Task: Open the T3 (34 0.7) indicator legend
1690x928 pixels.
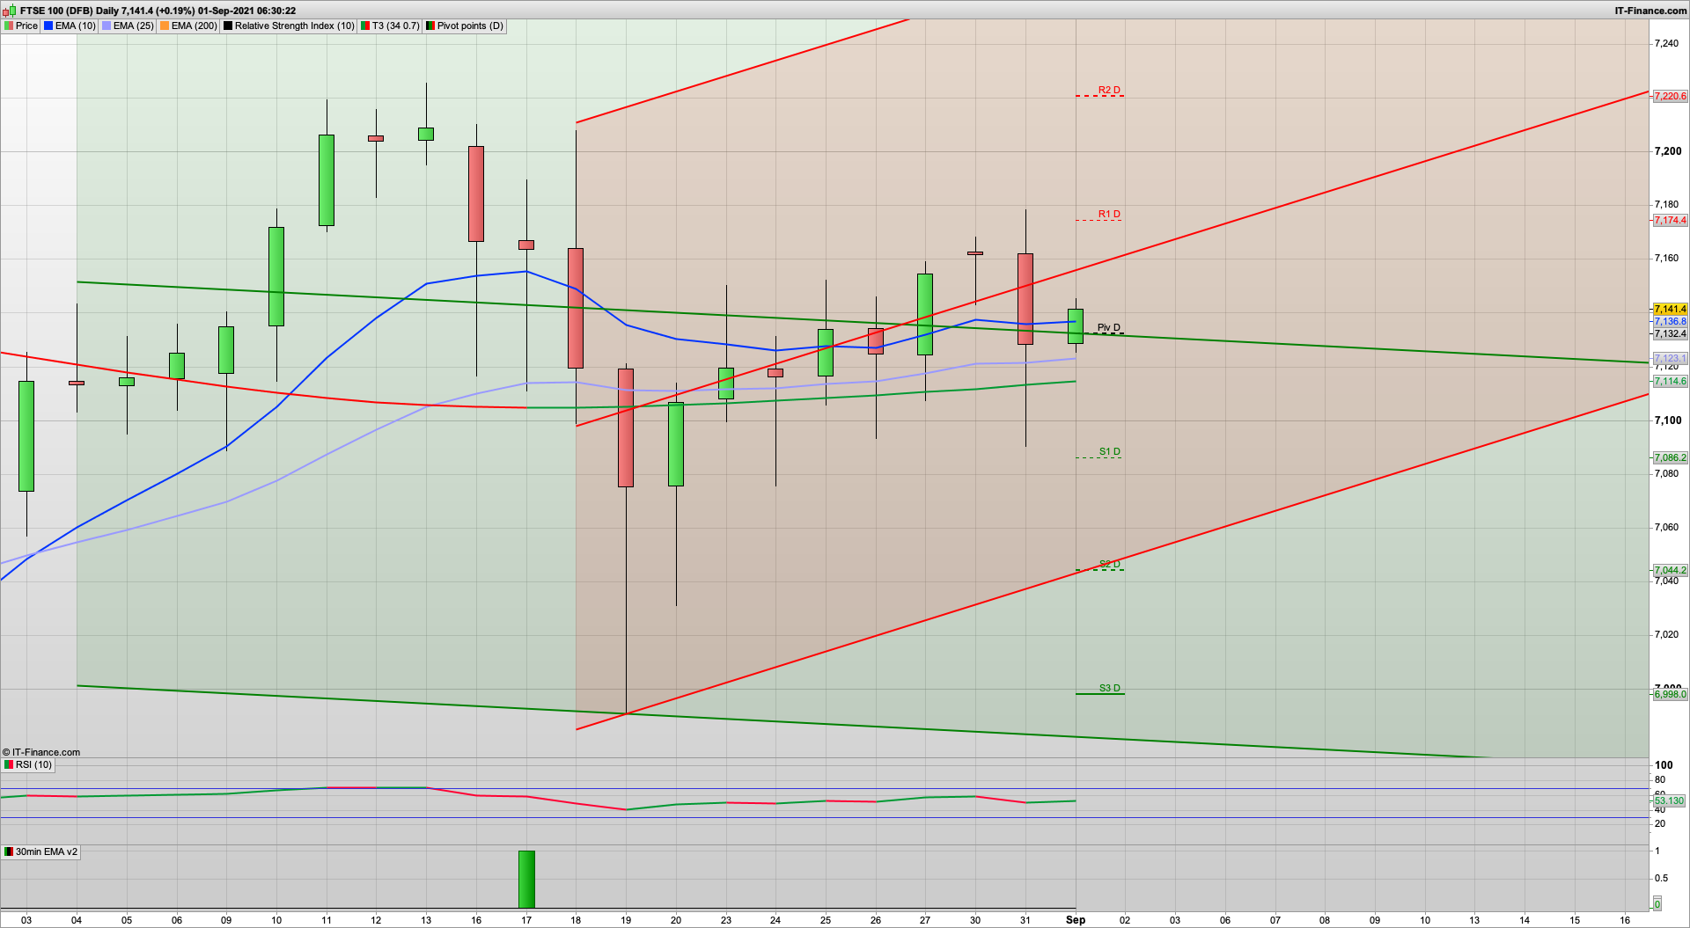Action: click(390, 26)
